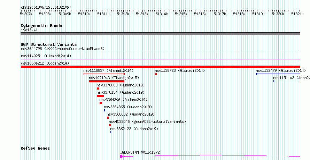310x160 pixels.
Task: Open nsv3378134 (Audano2019) label
Action: [121, 92]
